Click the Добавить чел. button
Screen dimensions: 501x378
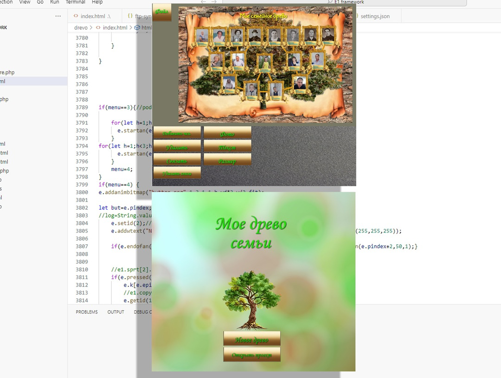177,133
